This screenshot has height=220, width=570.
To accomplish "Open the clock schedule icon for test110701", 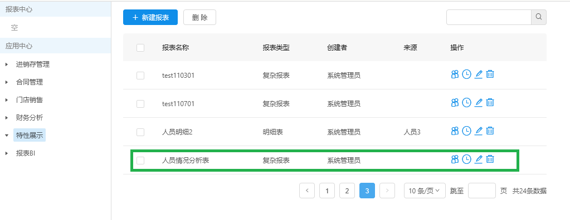I will [466, 103].
